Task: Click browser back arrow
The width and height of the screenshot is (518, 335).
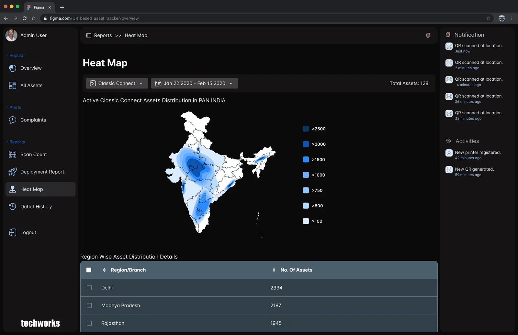Action: coord(6,18)
